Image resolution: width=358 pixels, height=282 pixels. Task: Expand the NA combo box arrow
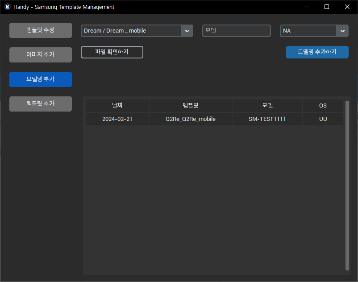pyautogui.click(x=342, y=31)
